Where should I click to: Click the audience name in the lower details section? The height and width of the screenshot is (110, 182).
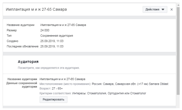[62, 79]
